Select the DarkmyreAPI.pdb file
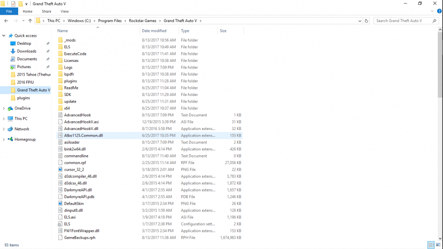The width and height of the screenshot is (443, 249). click(149, 196)
